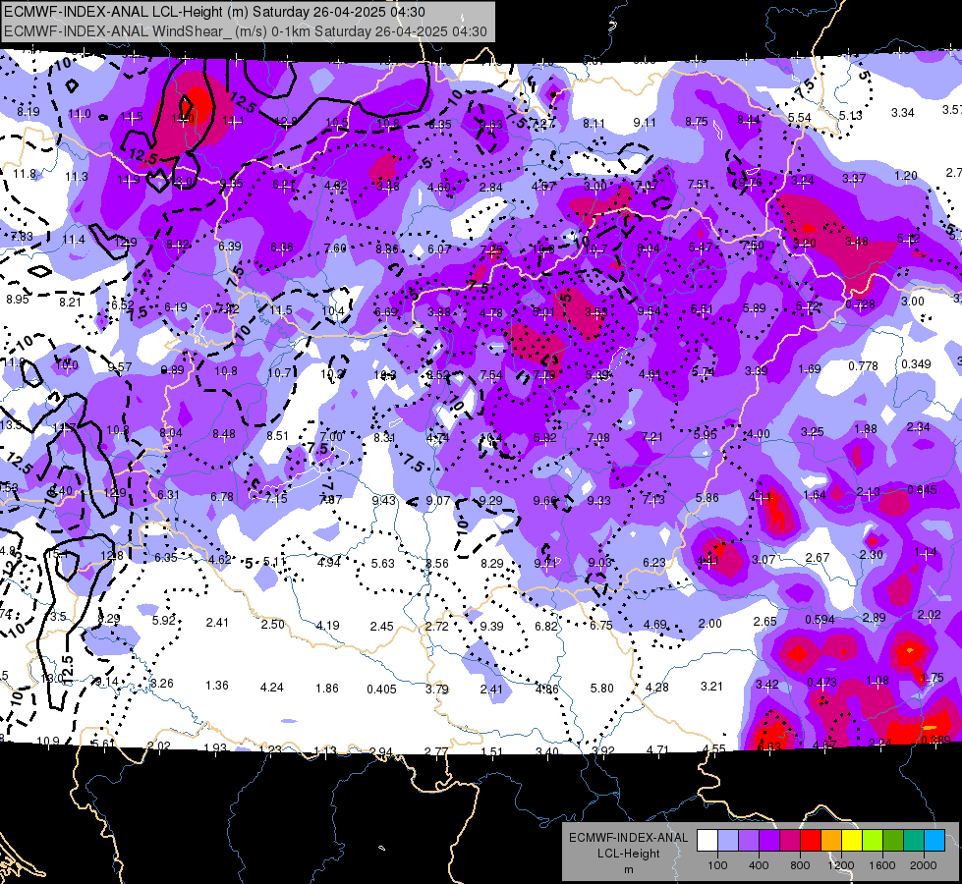Image resolution: width=962 pixels, height=884 pixels.
Task: Click the 2000 tick label on the legend
Action: coord(923,865)
